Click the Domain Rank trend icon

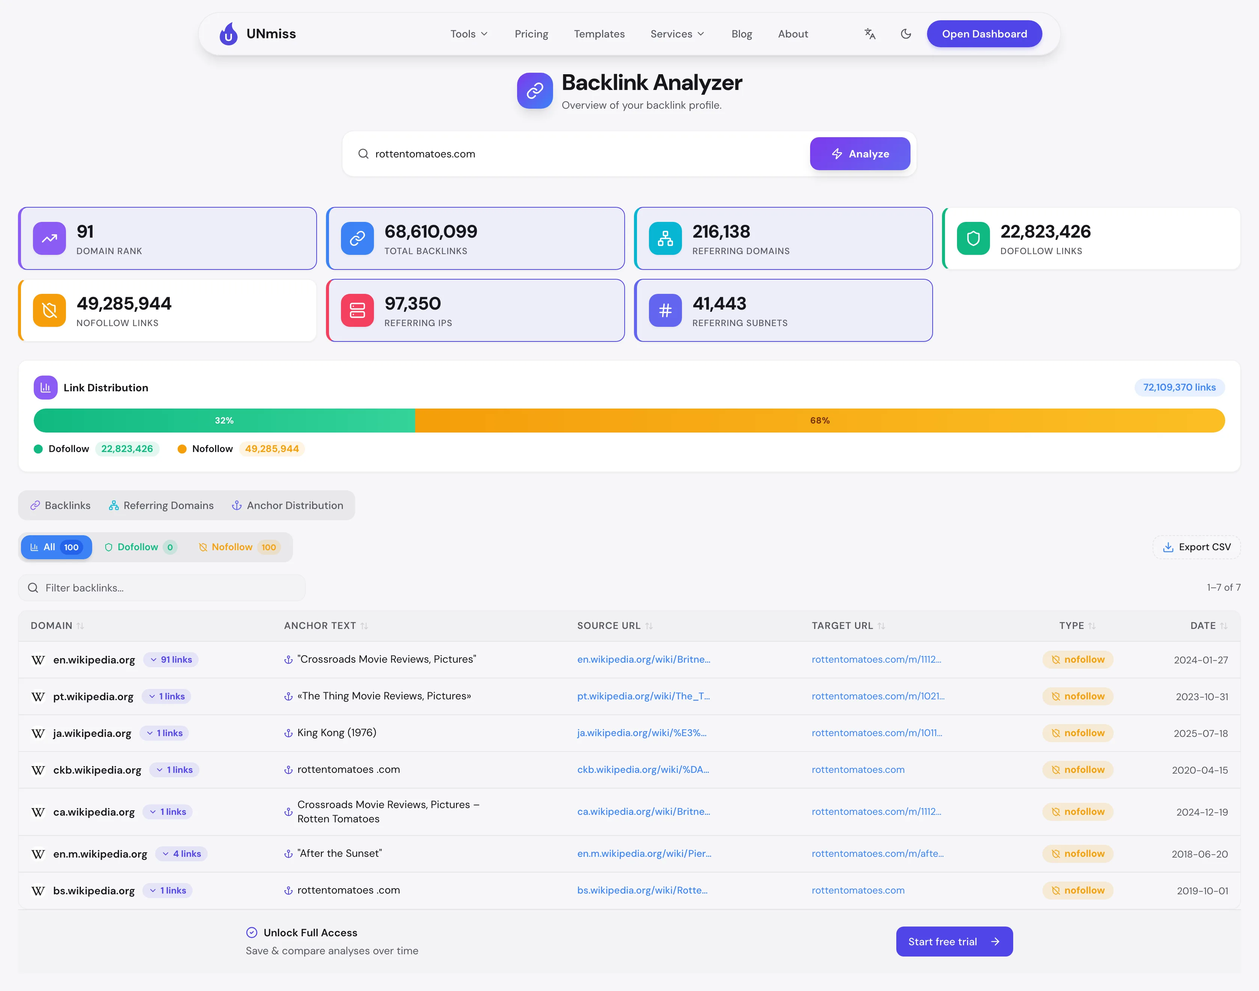point(49,238)
